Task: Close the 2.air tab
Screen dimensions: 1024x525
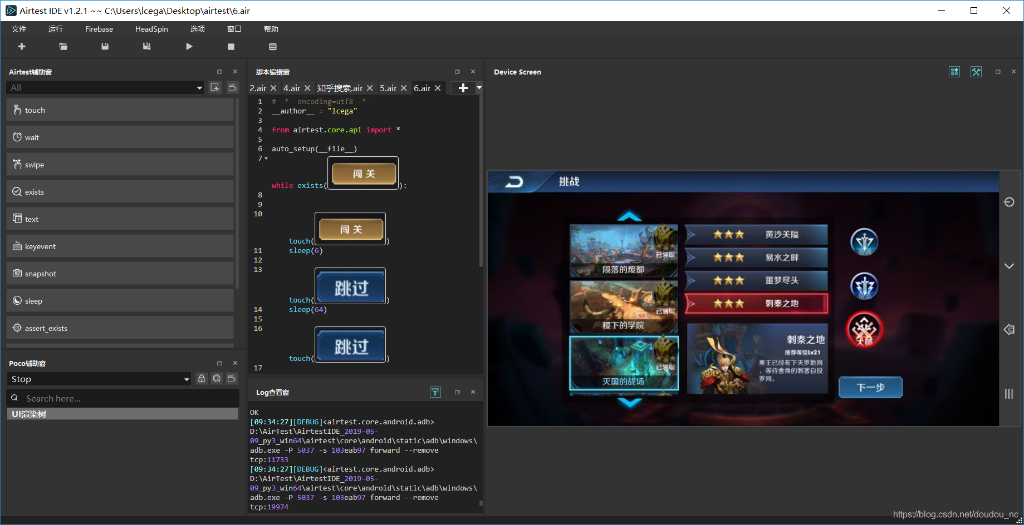Action: click(x=273, y=88)
